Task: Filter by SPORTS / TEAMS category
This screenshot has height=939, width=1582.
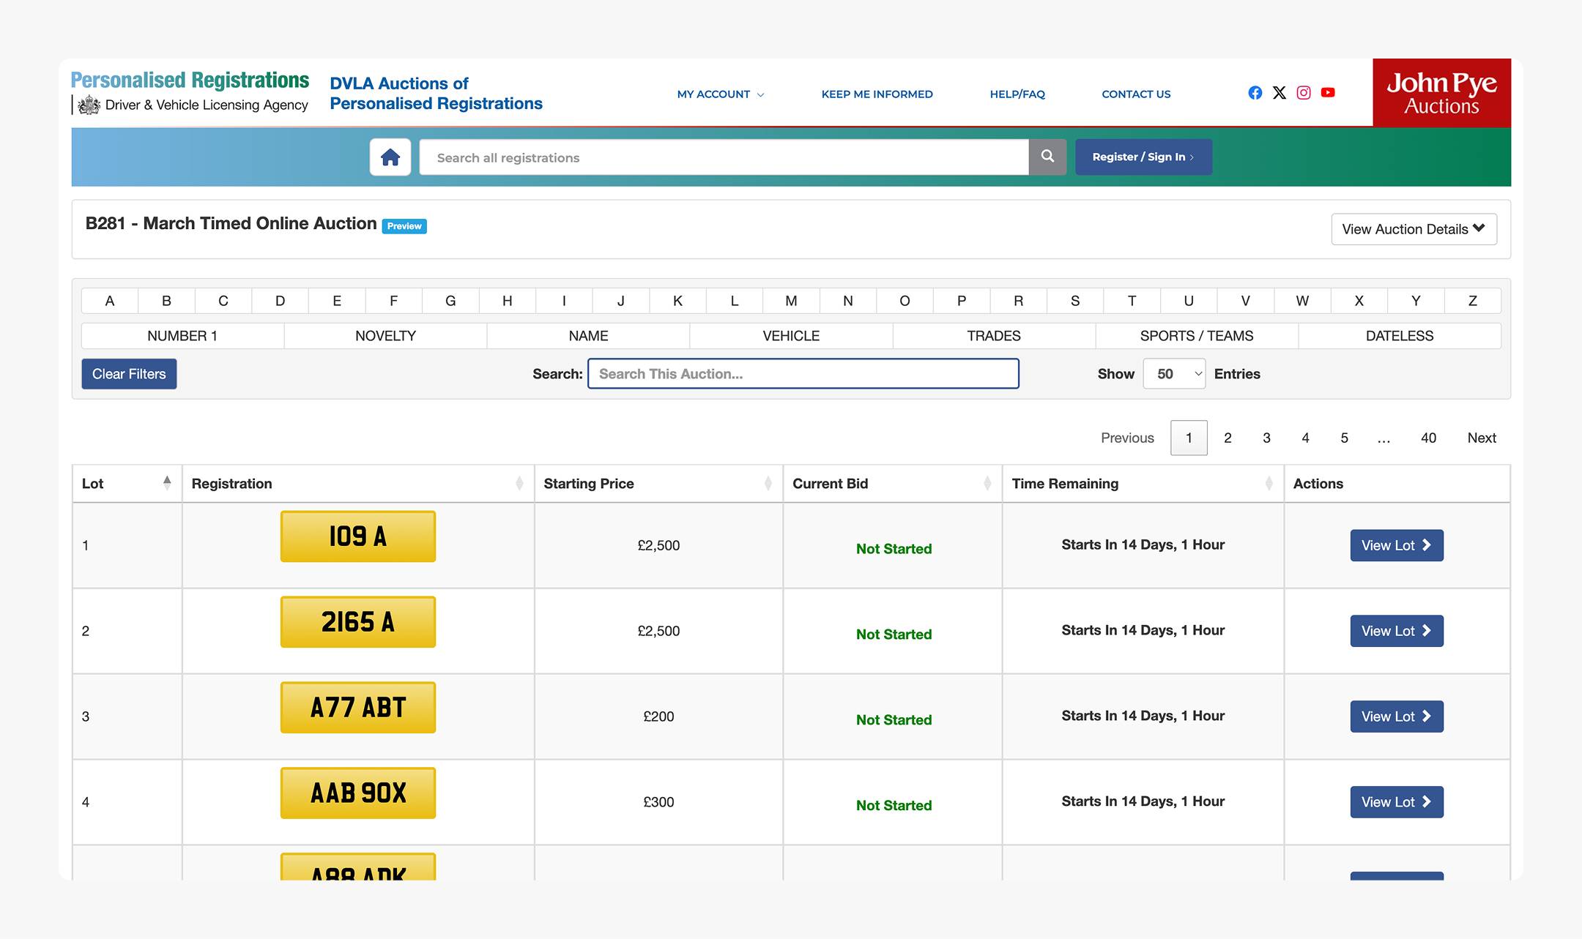Action: tap(1196, 336)
